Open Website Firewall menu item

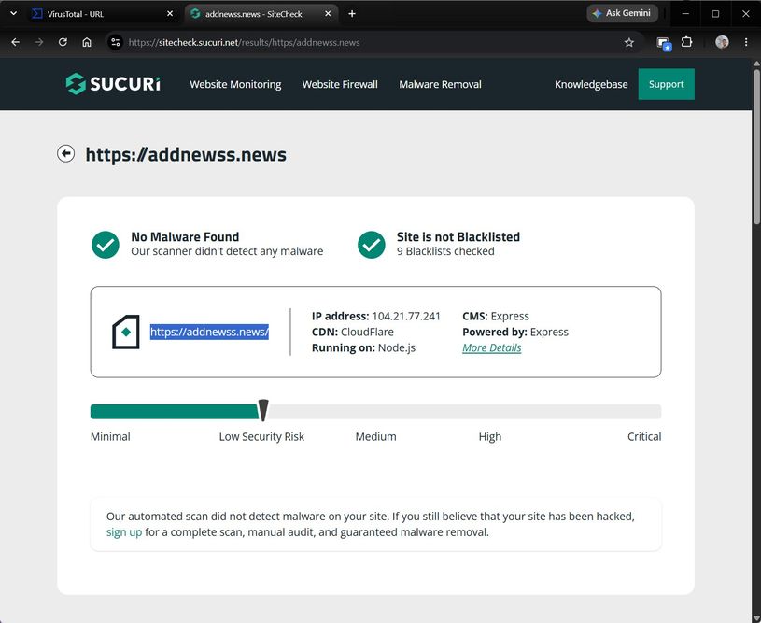(340, 84)
